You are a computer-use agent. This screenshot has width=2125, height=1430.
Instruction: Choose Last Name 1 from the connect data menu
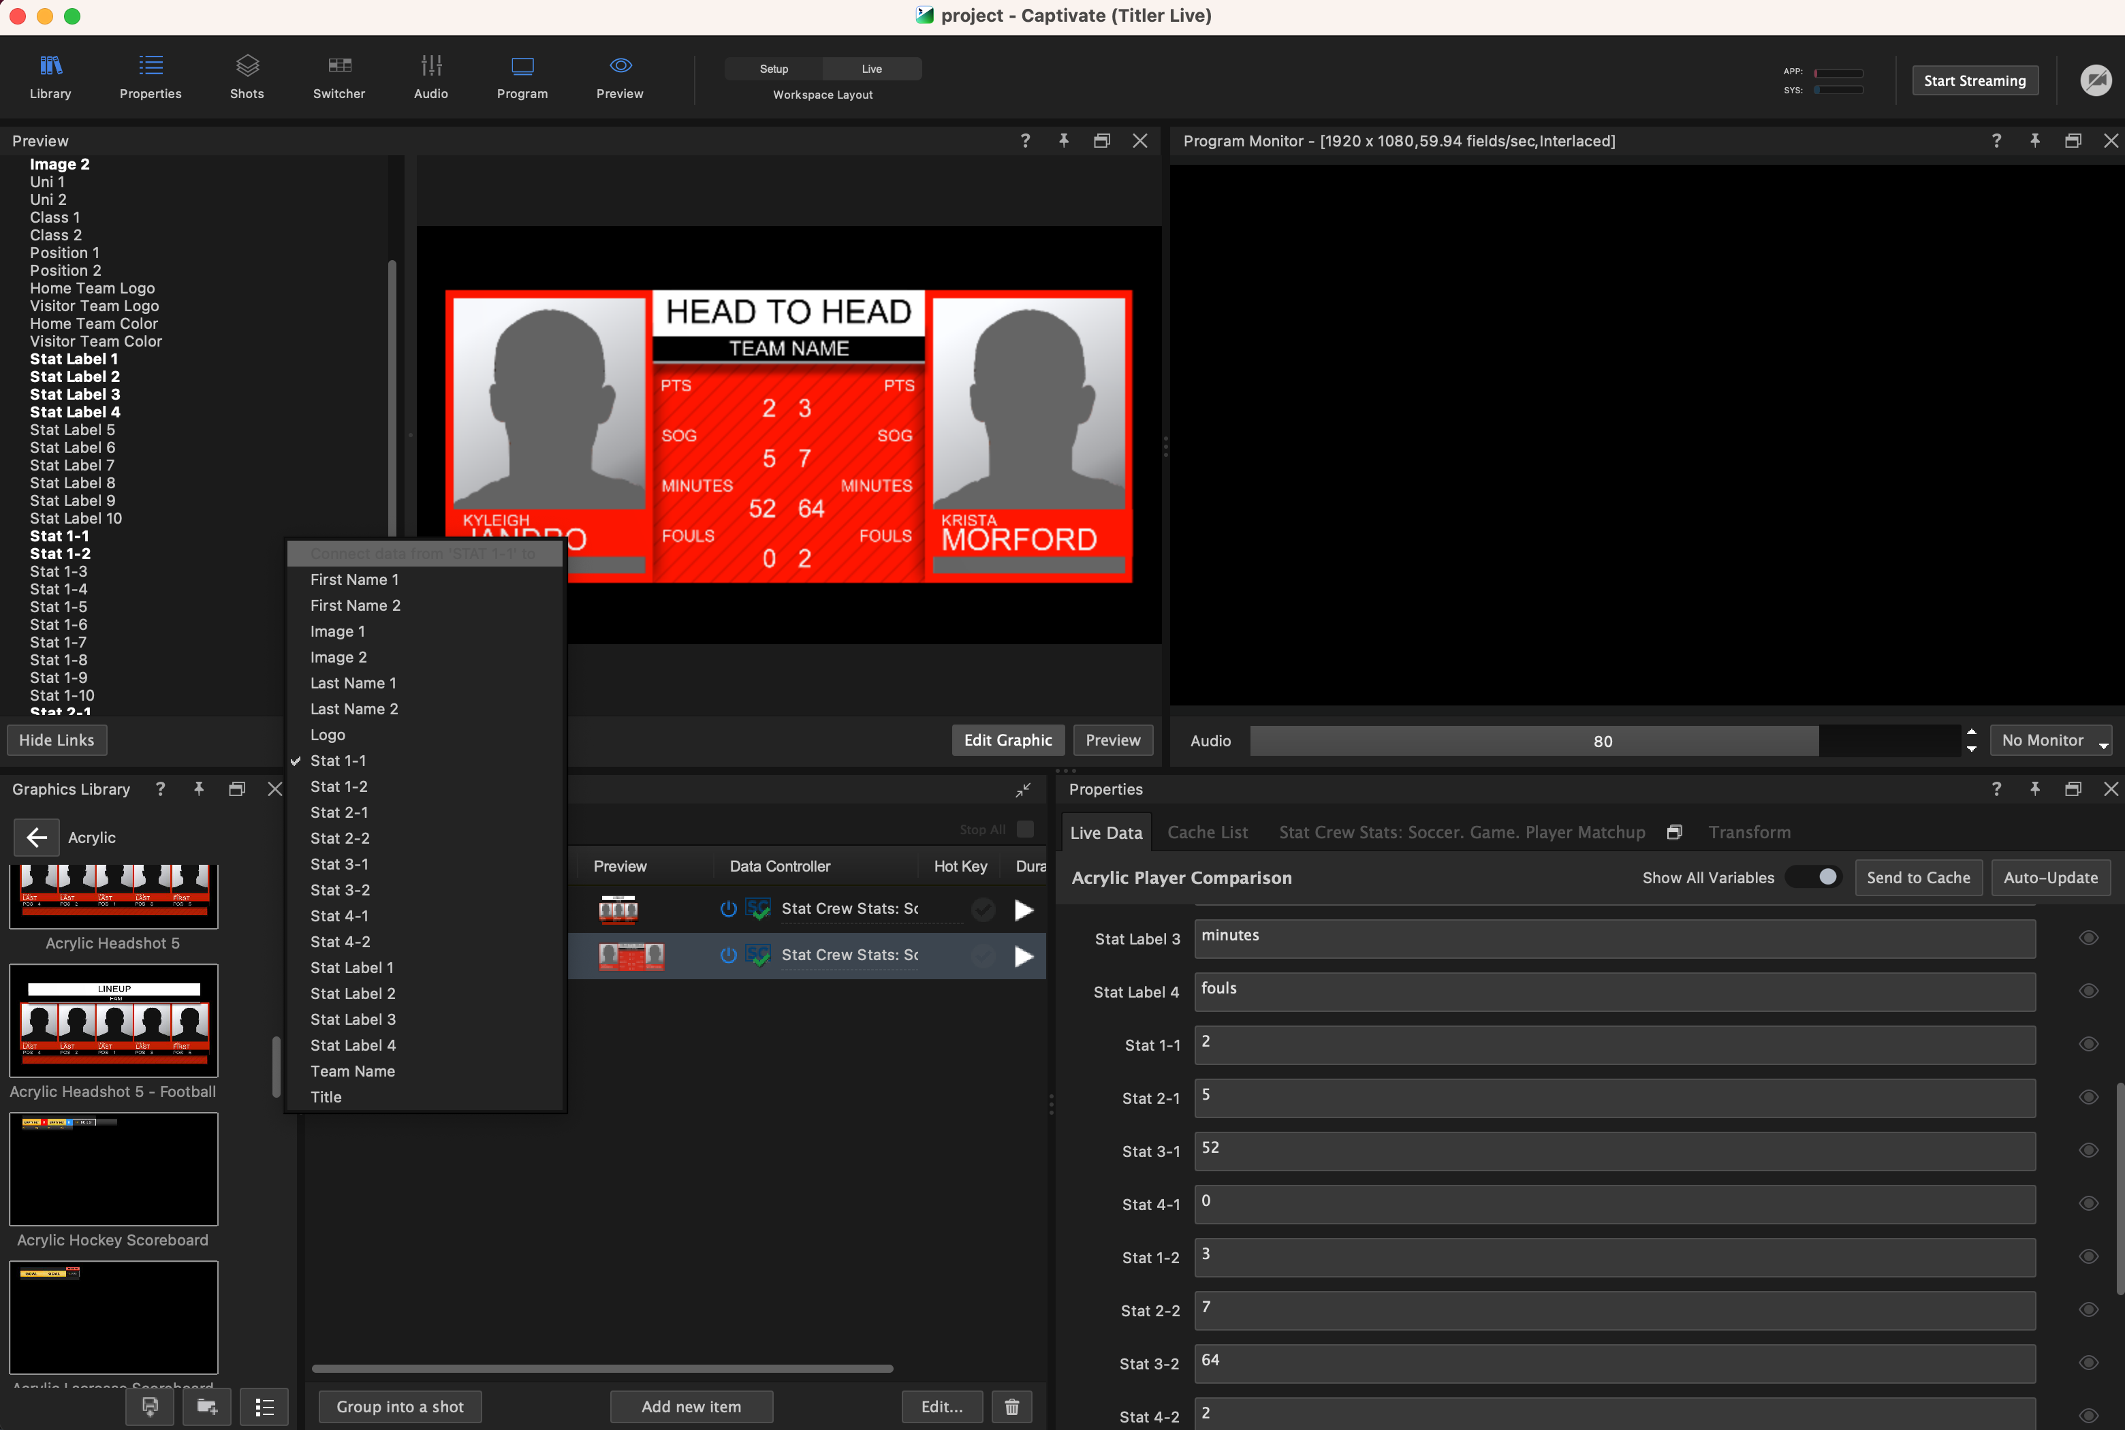353,682
